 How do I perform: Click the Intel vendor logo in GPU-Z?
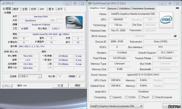tap(166, 20)
